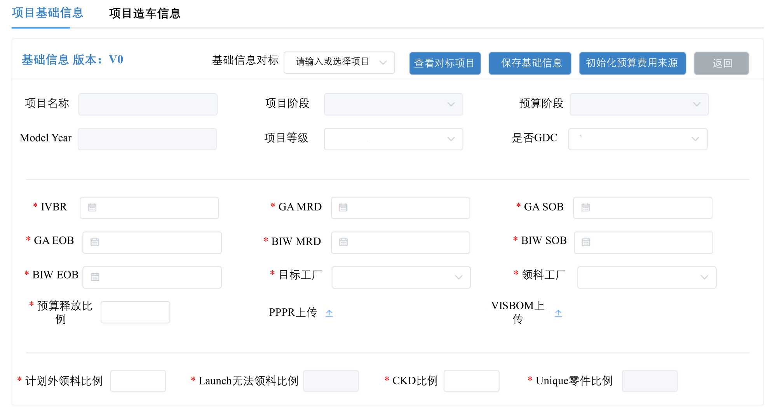Switch to the 项目造车信息 tab
Image resolution: width=777 pixels, height=414 pixels.
145,14
